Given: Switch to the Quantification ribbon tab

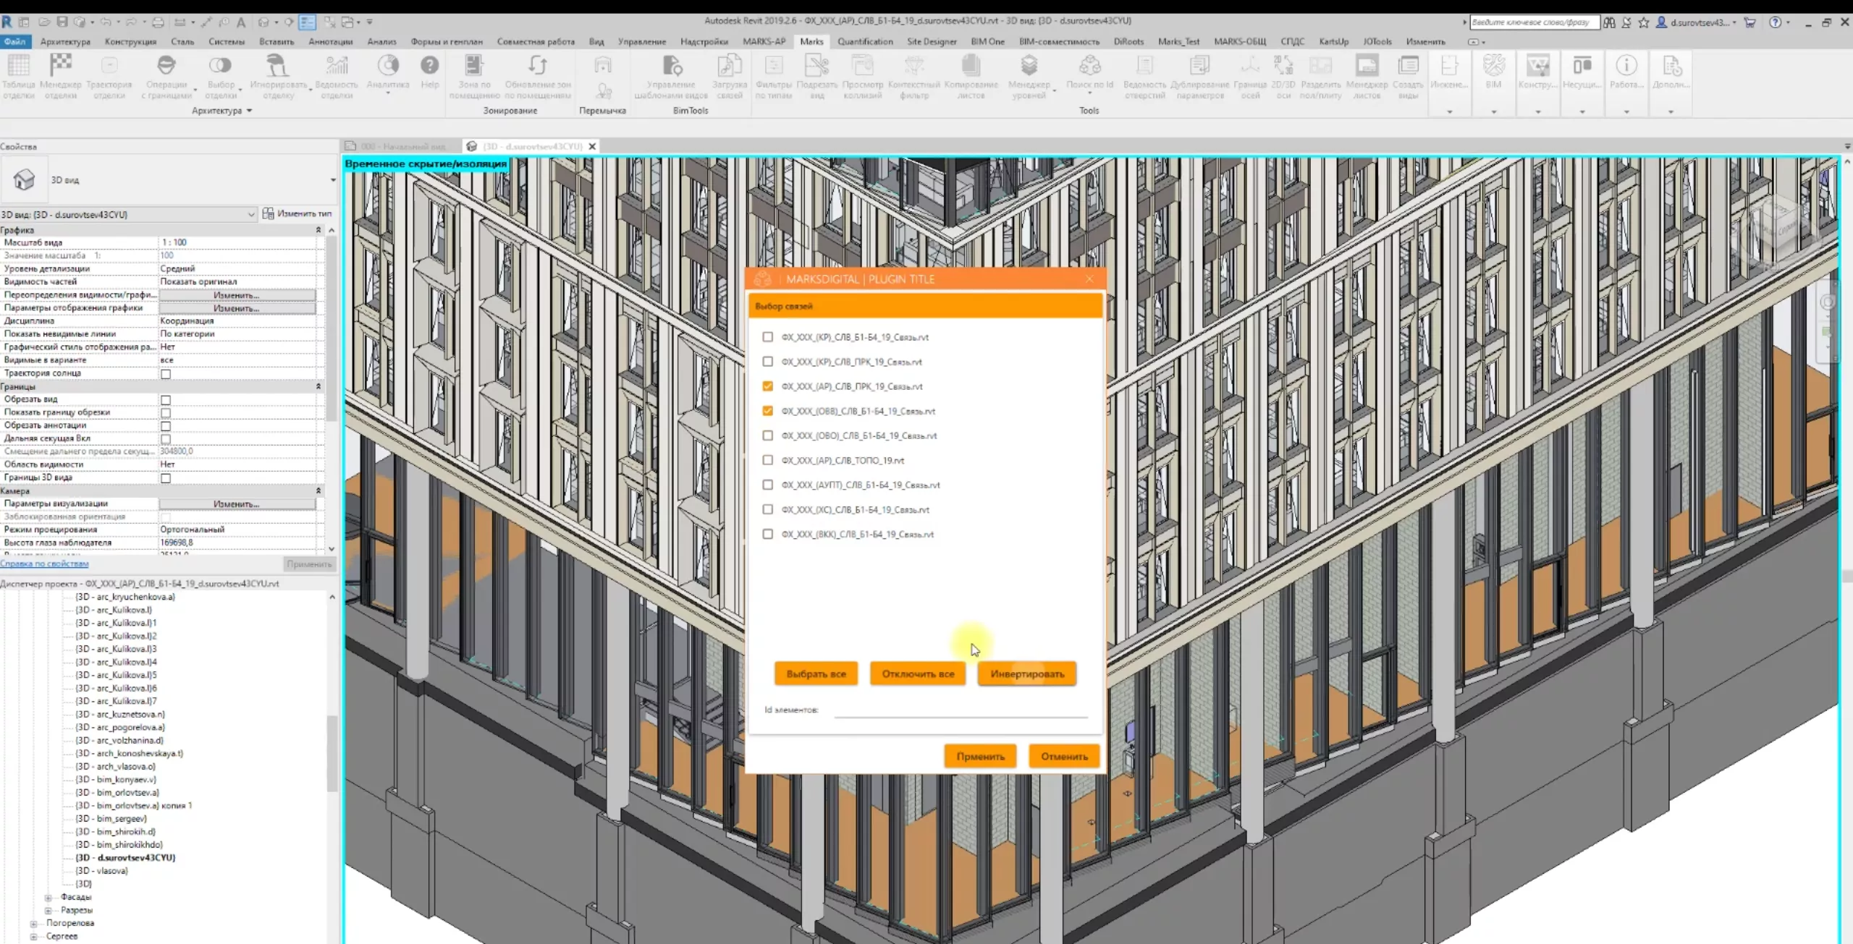Looking at the screenshot, I should point(864,41).
